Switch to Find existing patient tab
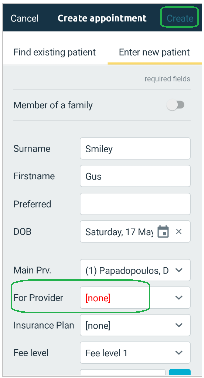204x378 pixels. coord(55,52)
